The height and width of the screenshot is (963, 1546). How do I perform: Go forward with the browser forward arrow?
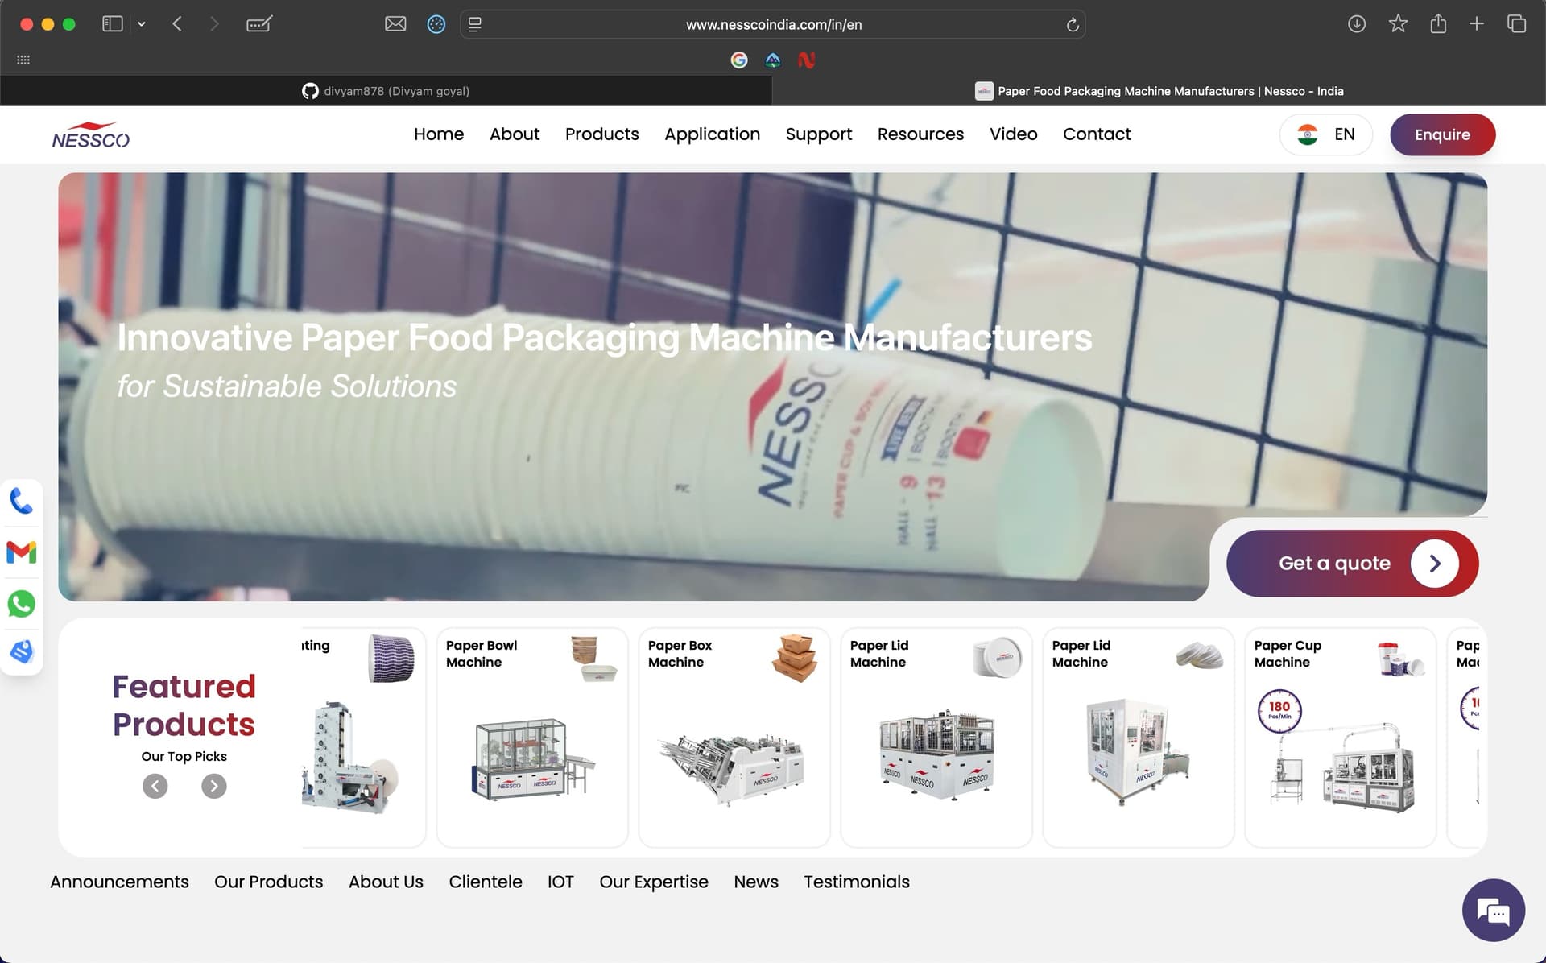(x=214, y=24)
